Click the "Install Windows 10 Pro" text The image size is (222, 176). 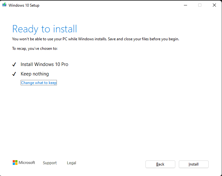pos(44,64)
